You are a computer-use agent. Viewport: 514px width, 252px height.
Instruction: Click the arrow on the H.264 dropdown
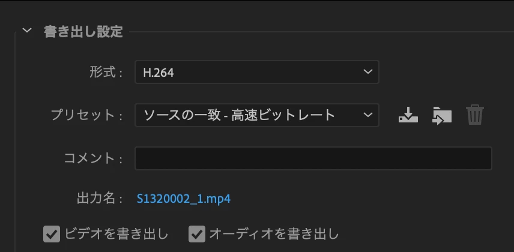[368, 71]
